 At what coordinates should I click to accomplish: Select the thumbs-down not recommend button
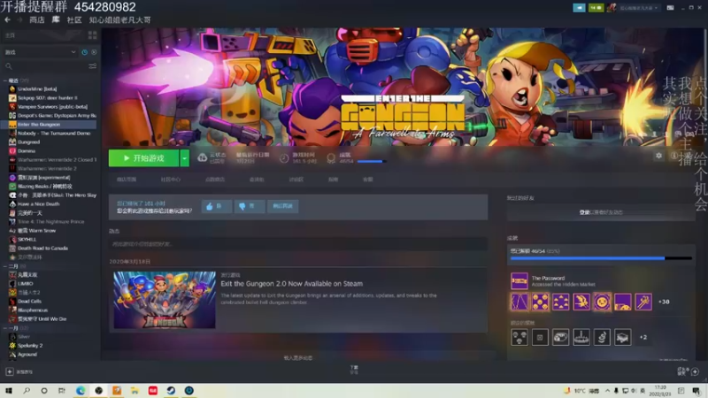(x=250, y=206)
